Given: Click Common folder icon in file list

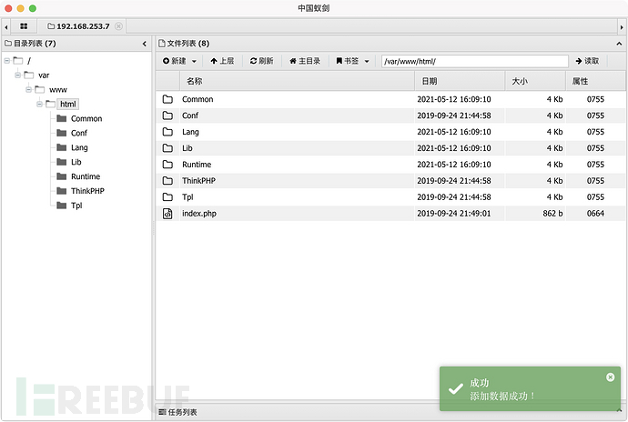Looking at the screenshot, I should coord(167,99).
